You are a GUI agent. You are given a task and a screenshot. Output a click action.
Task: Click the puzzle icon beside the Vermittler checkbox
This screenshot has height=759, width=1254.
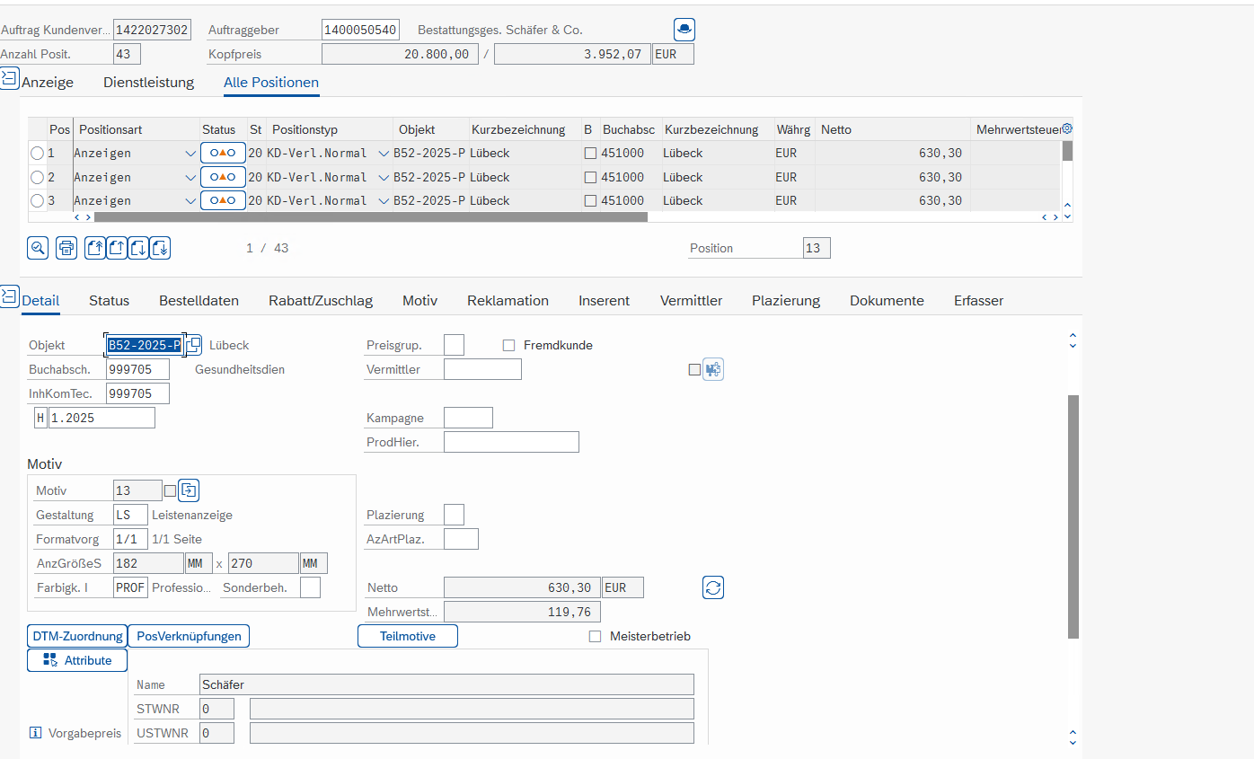point(713,369)
